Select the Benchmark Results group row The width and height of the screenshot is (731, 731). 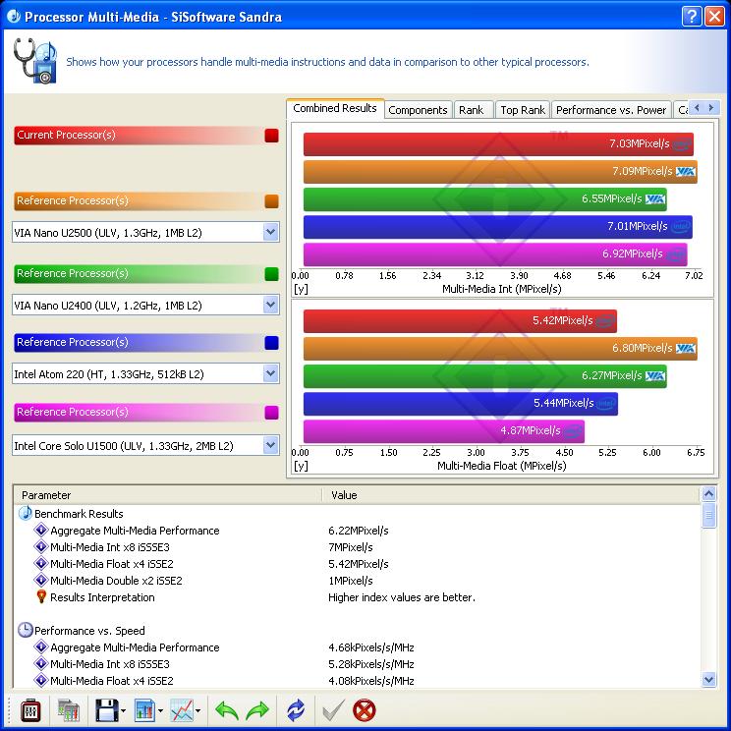coord(358,514)
